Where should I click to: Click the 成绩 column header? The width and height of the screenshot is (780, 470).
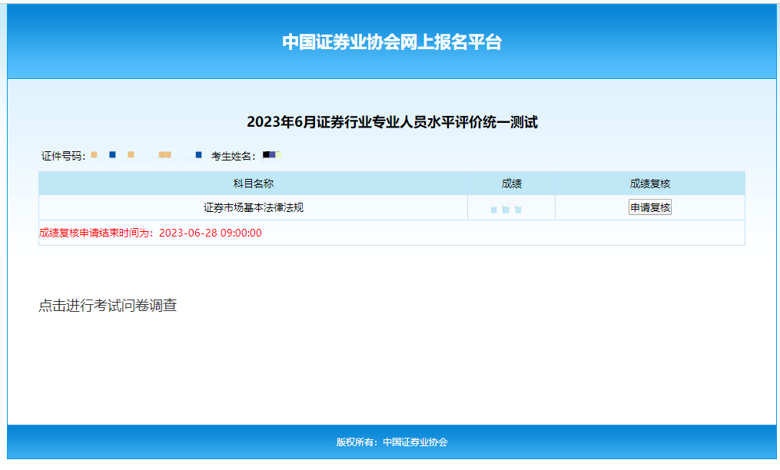click(x=512, y=184)
